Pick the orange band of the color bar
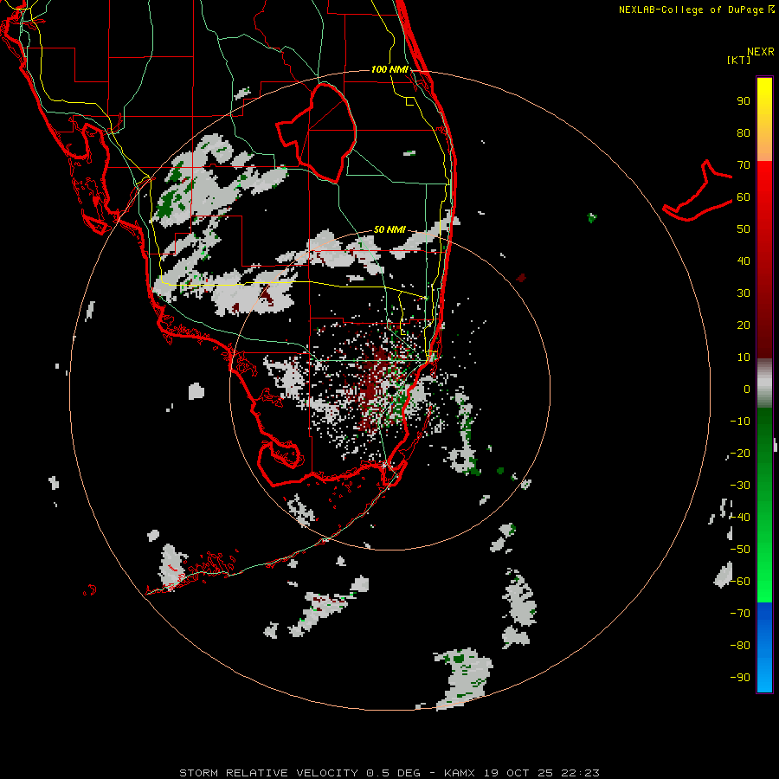The width and height of the screenshot is (779, 779). click(764, 146)
